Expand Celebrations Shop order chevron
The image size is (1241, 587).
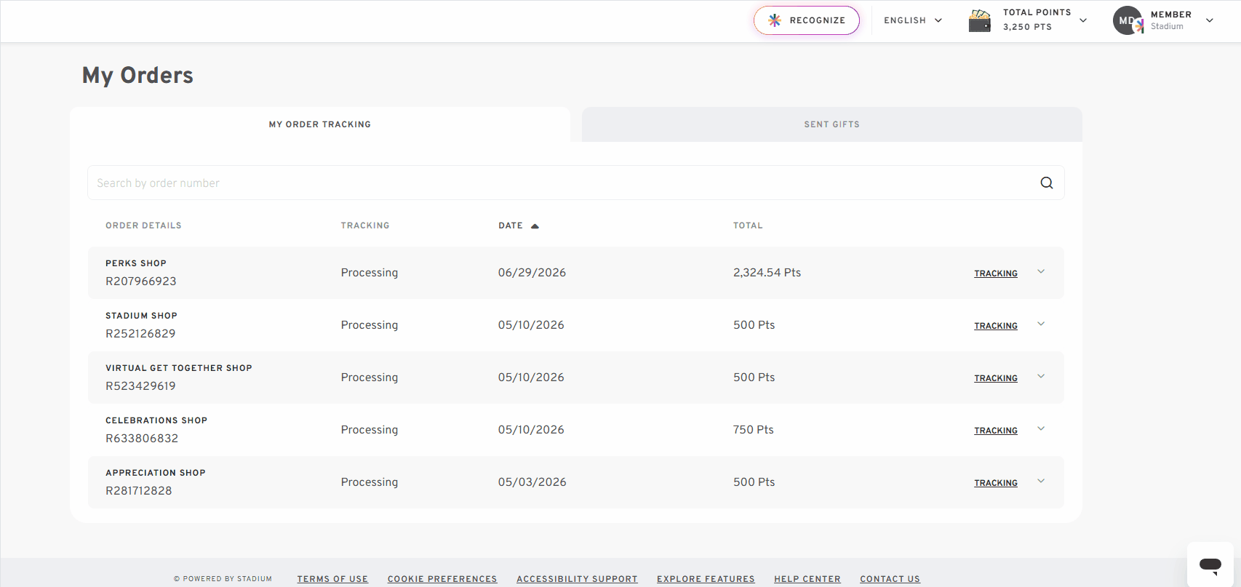(1041, 429)
